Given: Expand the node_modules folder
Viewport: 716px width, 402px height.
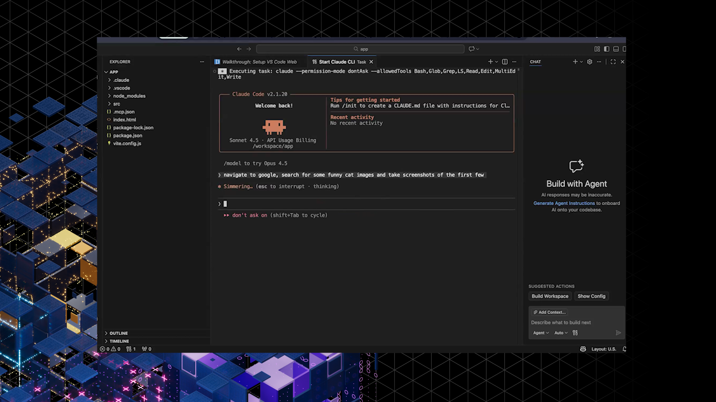Looking at the screenshot, I should click(129, 96).
